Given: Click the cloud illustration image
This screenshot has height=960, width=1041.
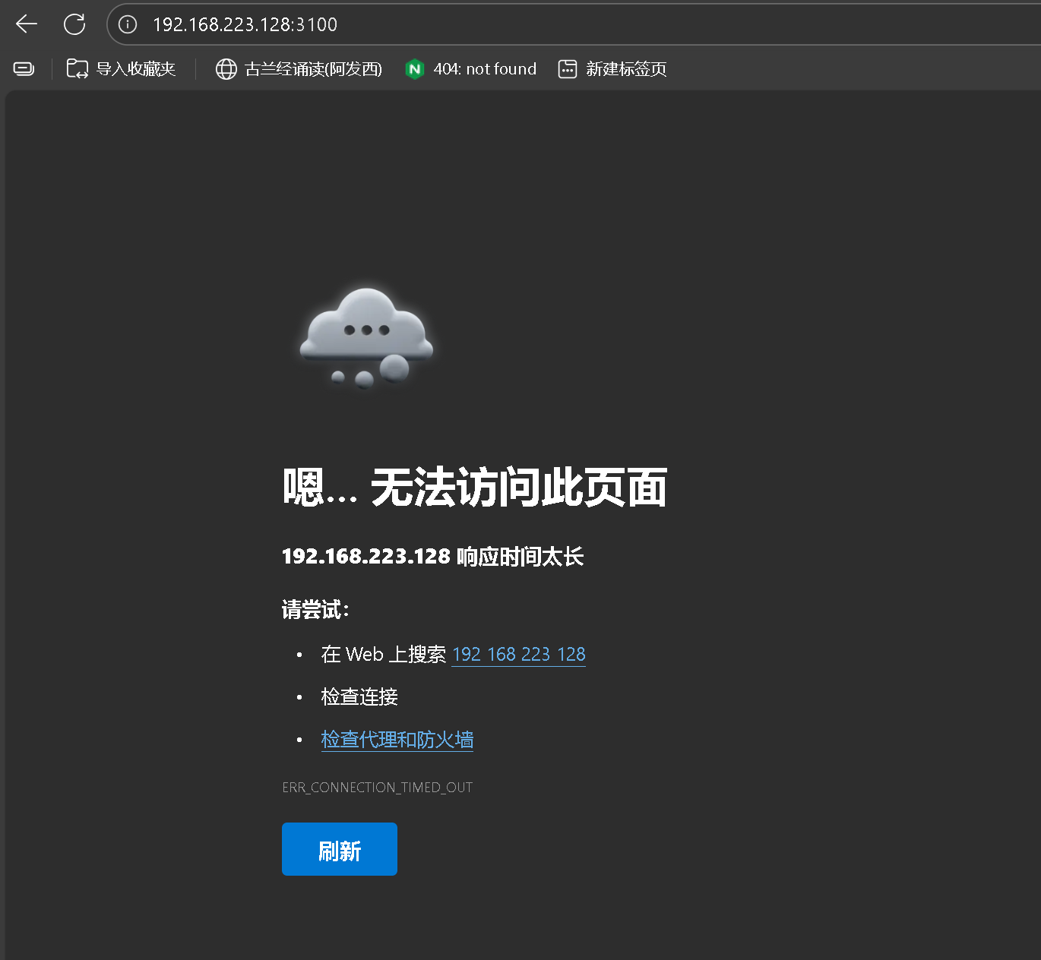Looking at the screenshot, I should coord(366,339).
